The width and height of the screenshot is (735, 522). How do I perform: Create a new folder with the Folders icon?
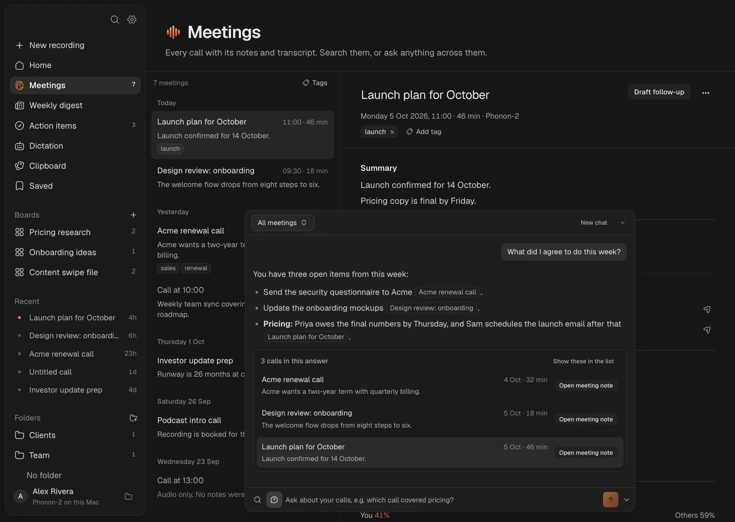click(133, 418)
